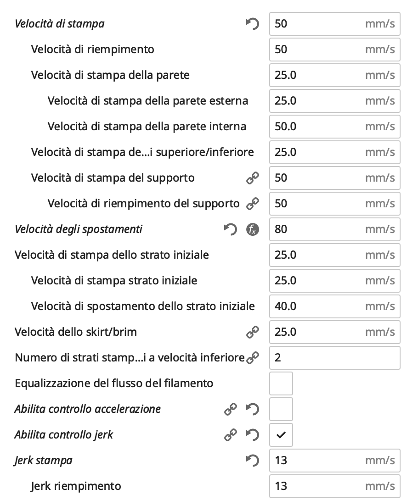
Task: Click link icon beside Abilita controllo jerk
Action: pyautogui.click(x=230, y=435)
